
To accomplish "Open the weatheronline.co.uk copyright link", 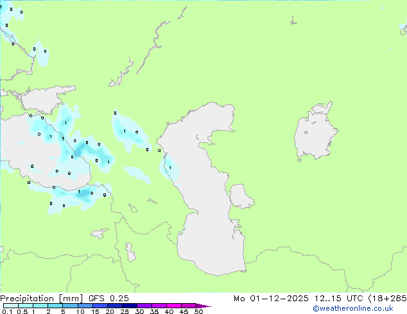I will (353, 308).
